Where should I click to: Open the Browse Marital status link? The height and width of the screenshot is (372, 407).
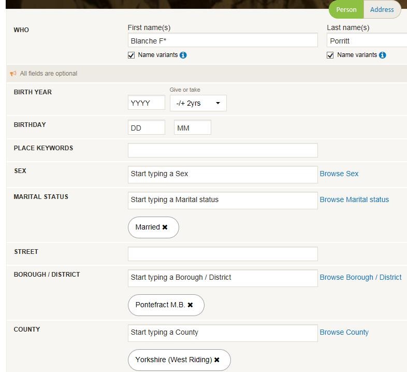point(354,199)
